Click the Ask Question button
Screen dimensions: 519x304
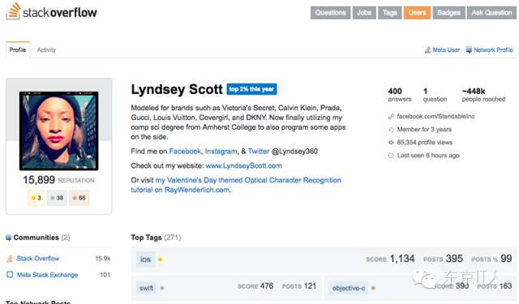click(491, 13)
